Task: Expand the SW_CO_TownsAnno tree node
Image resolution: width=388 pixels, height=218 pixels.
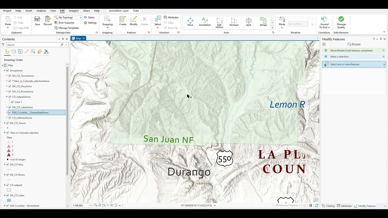Action: [7, 76]
